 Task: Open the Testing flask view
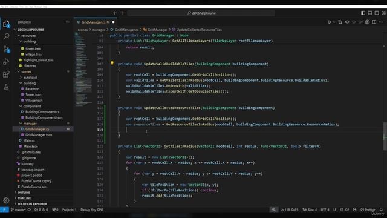point(6,87)
